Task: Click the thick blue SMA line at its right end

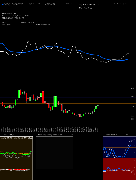Action: (x=128, y=59)
